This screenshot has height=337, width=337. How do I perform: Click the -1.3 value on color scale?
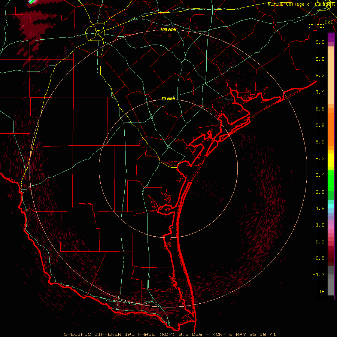pos(319,275)
